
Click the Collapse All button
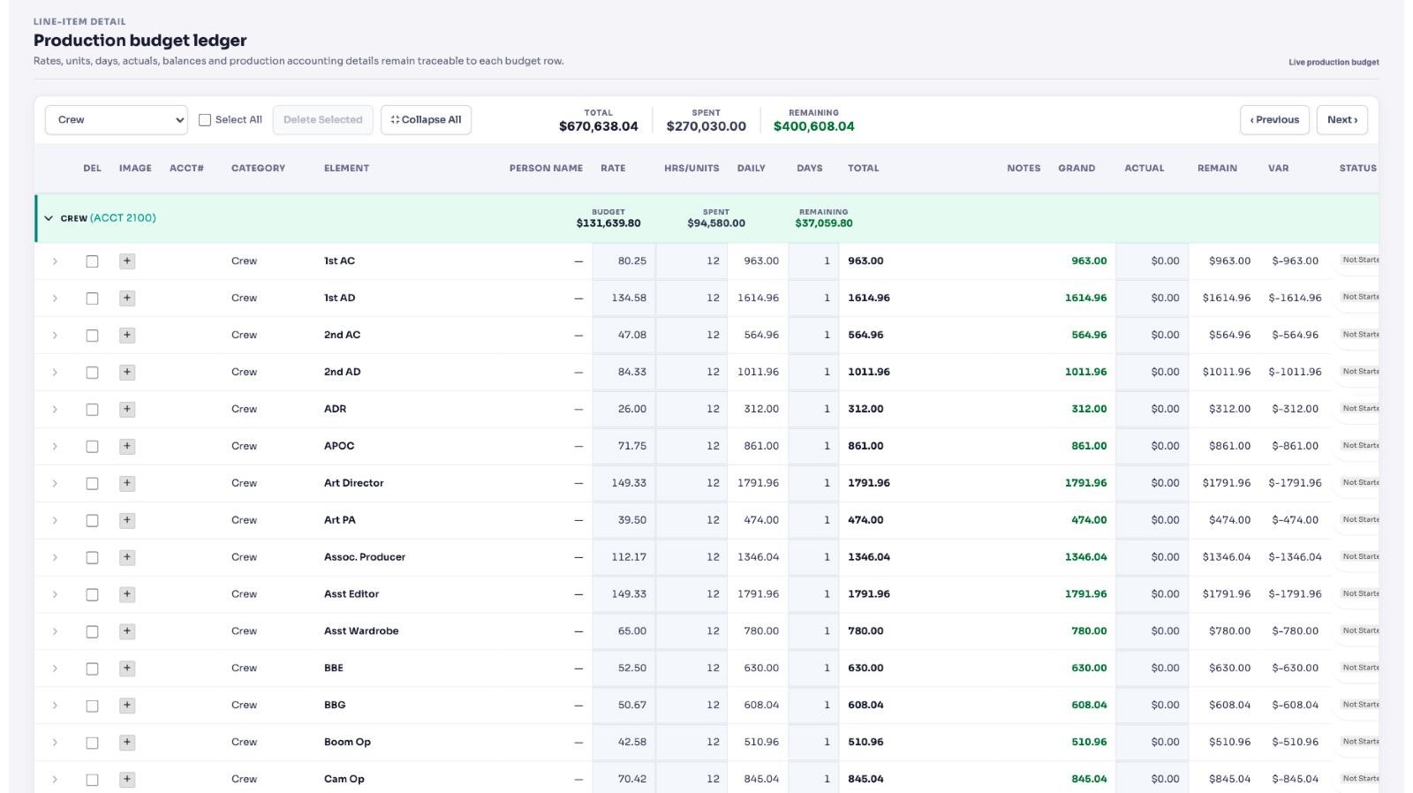(x=426, y=120)
